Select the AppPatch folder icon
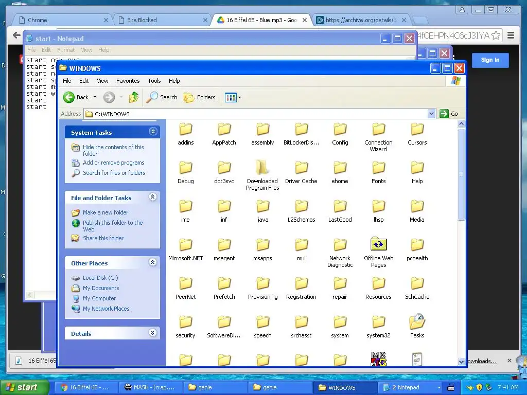527x395 pixels. [x=224, y=129]
